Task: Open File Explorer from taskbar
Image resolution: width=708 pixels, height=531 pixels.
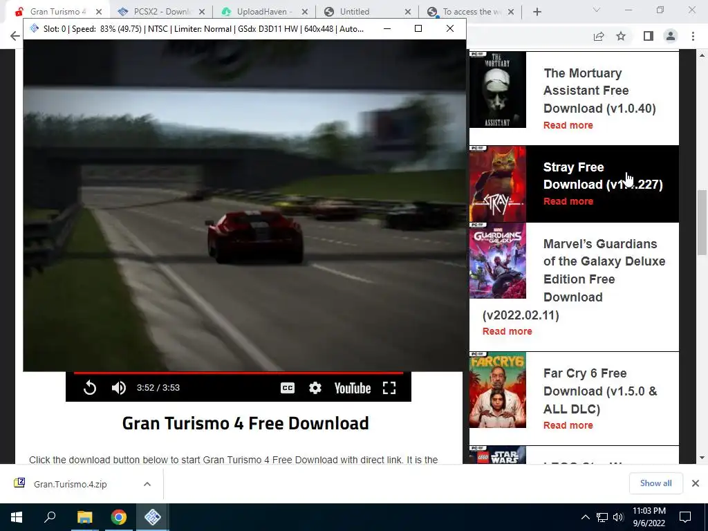Action: point(84,517)
